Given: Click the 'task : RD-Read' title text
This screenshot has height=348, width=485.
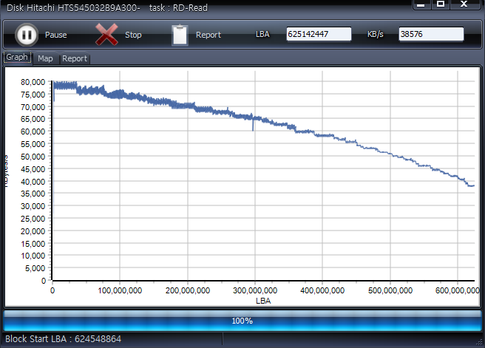Looking at the screenshot, I should pos(178,7).
